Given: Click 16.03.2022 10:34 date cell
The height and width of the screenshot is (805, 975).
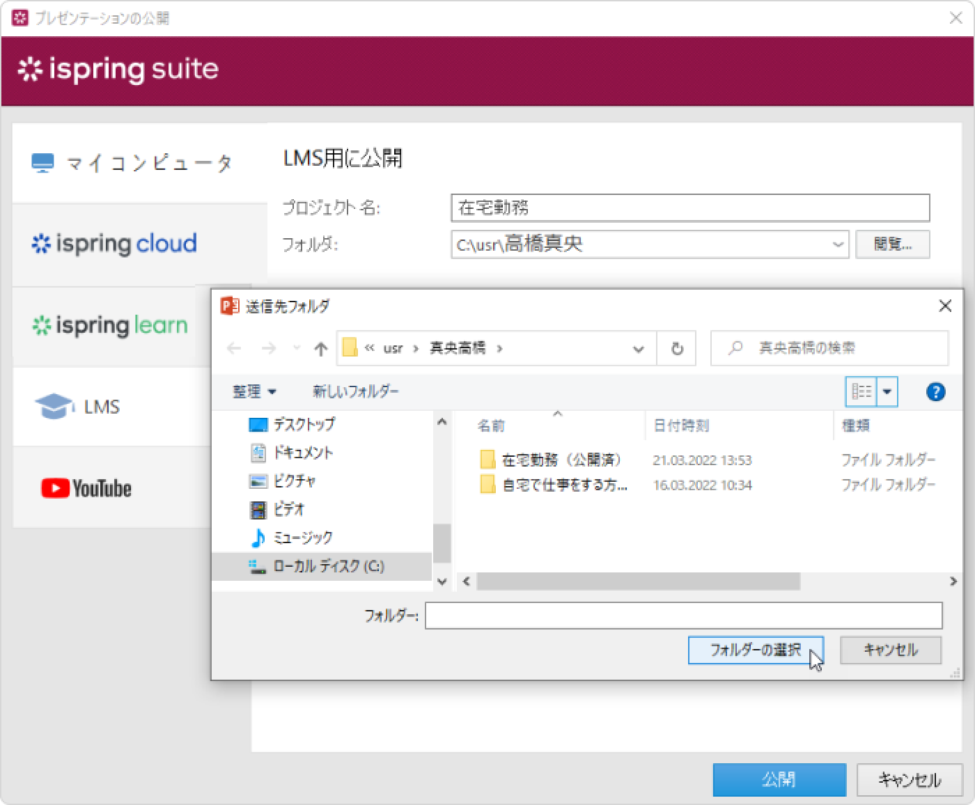Looking at the screenshot, I should [702, 485].
